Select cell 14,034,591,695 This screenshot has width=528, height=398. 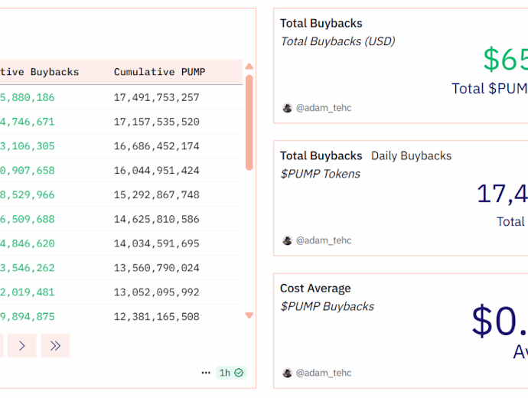click(157, 243)
